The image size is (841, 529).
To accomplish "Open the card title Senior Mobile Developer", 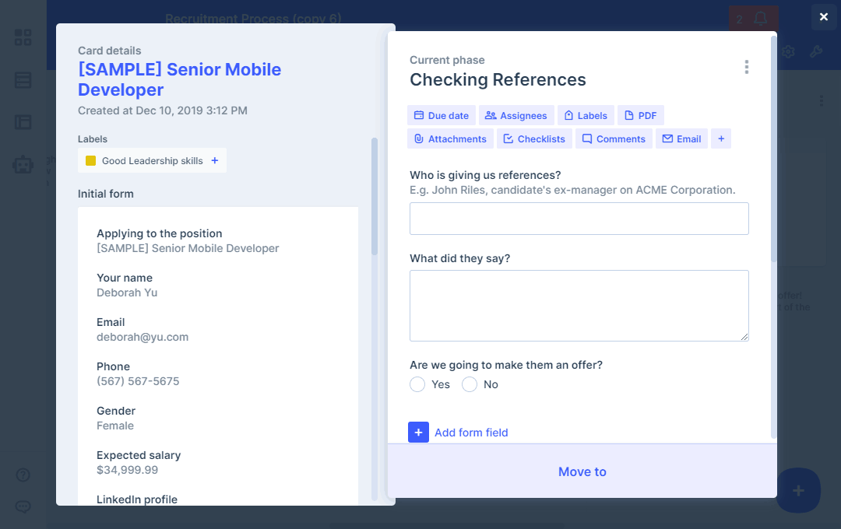I will tap(179, 79).
